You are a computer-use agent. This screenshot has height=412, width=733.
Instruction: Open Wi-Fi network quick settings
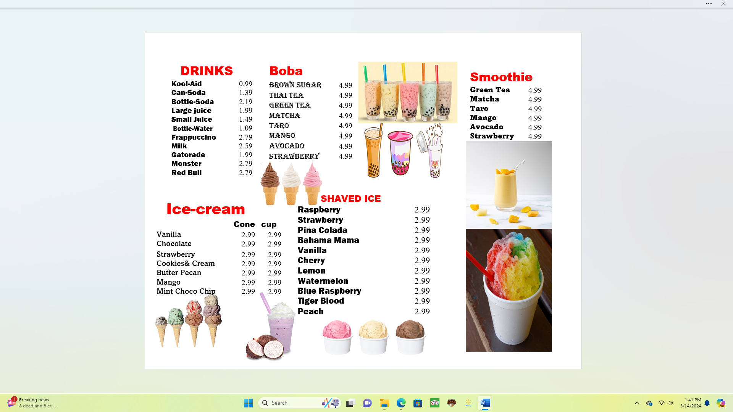click(x=661, y=403)
